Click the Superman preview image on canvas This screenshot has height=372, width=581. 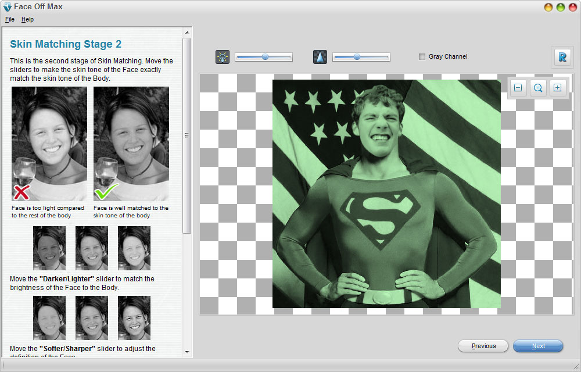pos(386,194)
